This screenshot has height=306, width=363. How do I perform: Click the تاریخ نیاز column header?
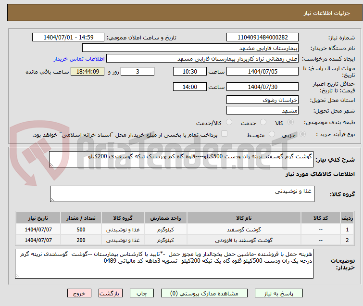(38, 218)
